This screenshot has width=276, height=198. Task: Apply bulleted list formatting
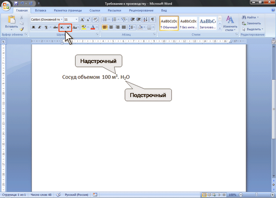pos(105,19)
